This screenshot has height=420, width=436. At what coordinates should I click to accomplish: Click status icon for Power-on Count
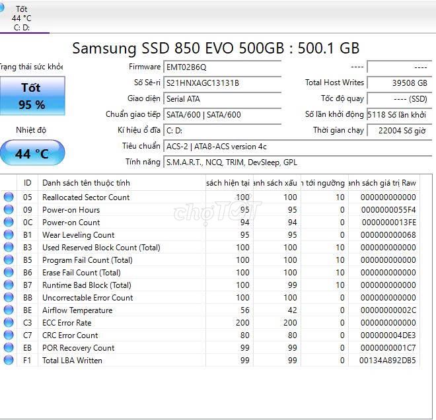(9, 222)
